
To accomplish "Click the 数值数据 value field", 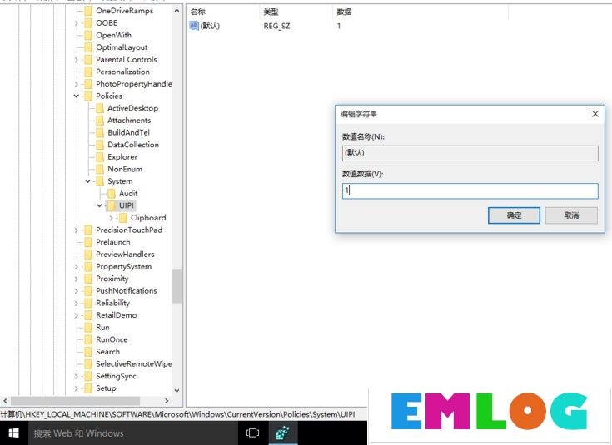I will pyautogui.click(x=470, y=190).
